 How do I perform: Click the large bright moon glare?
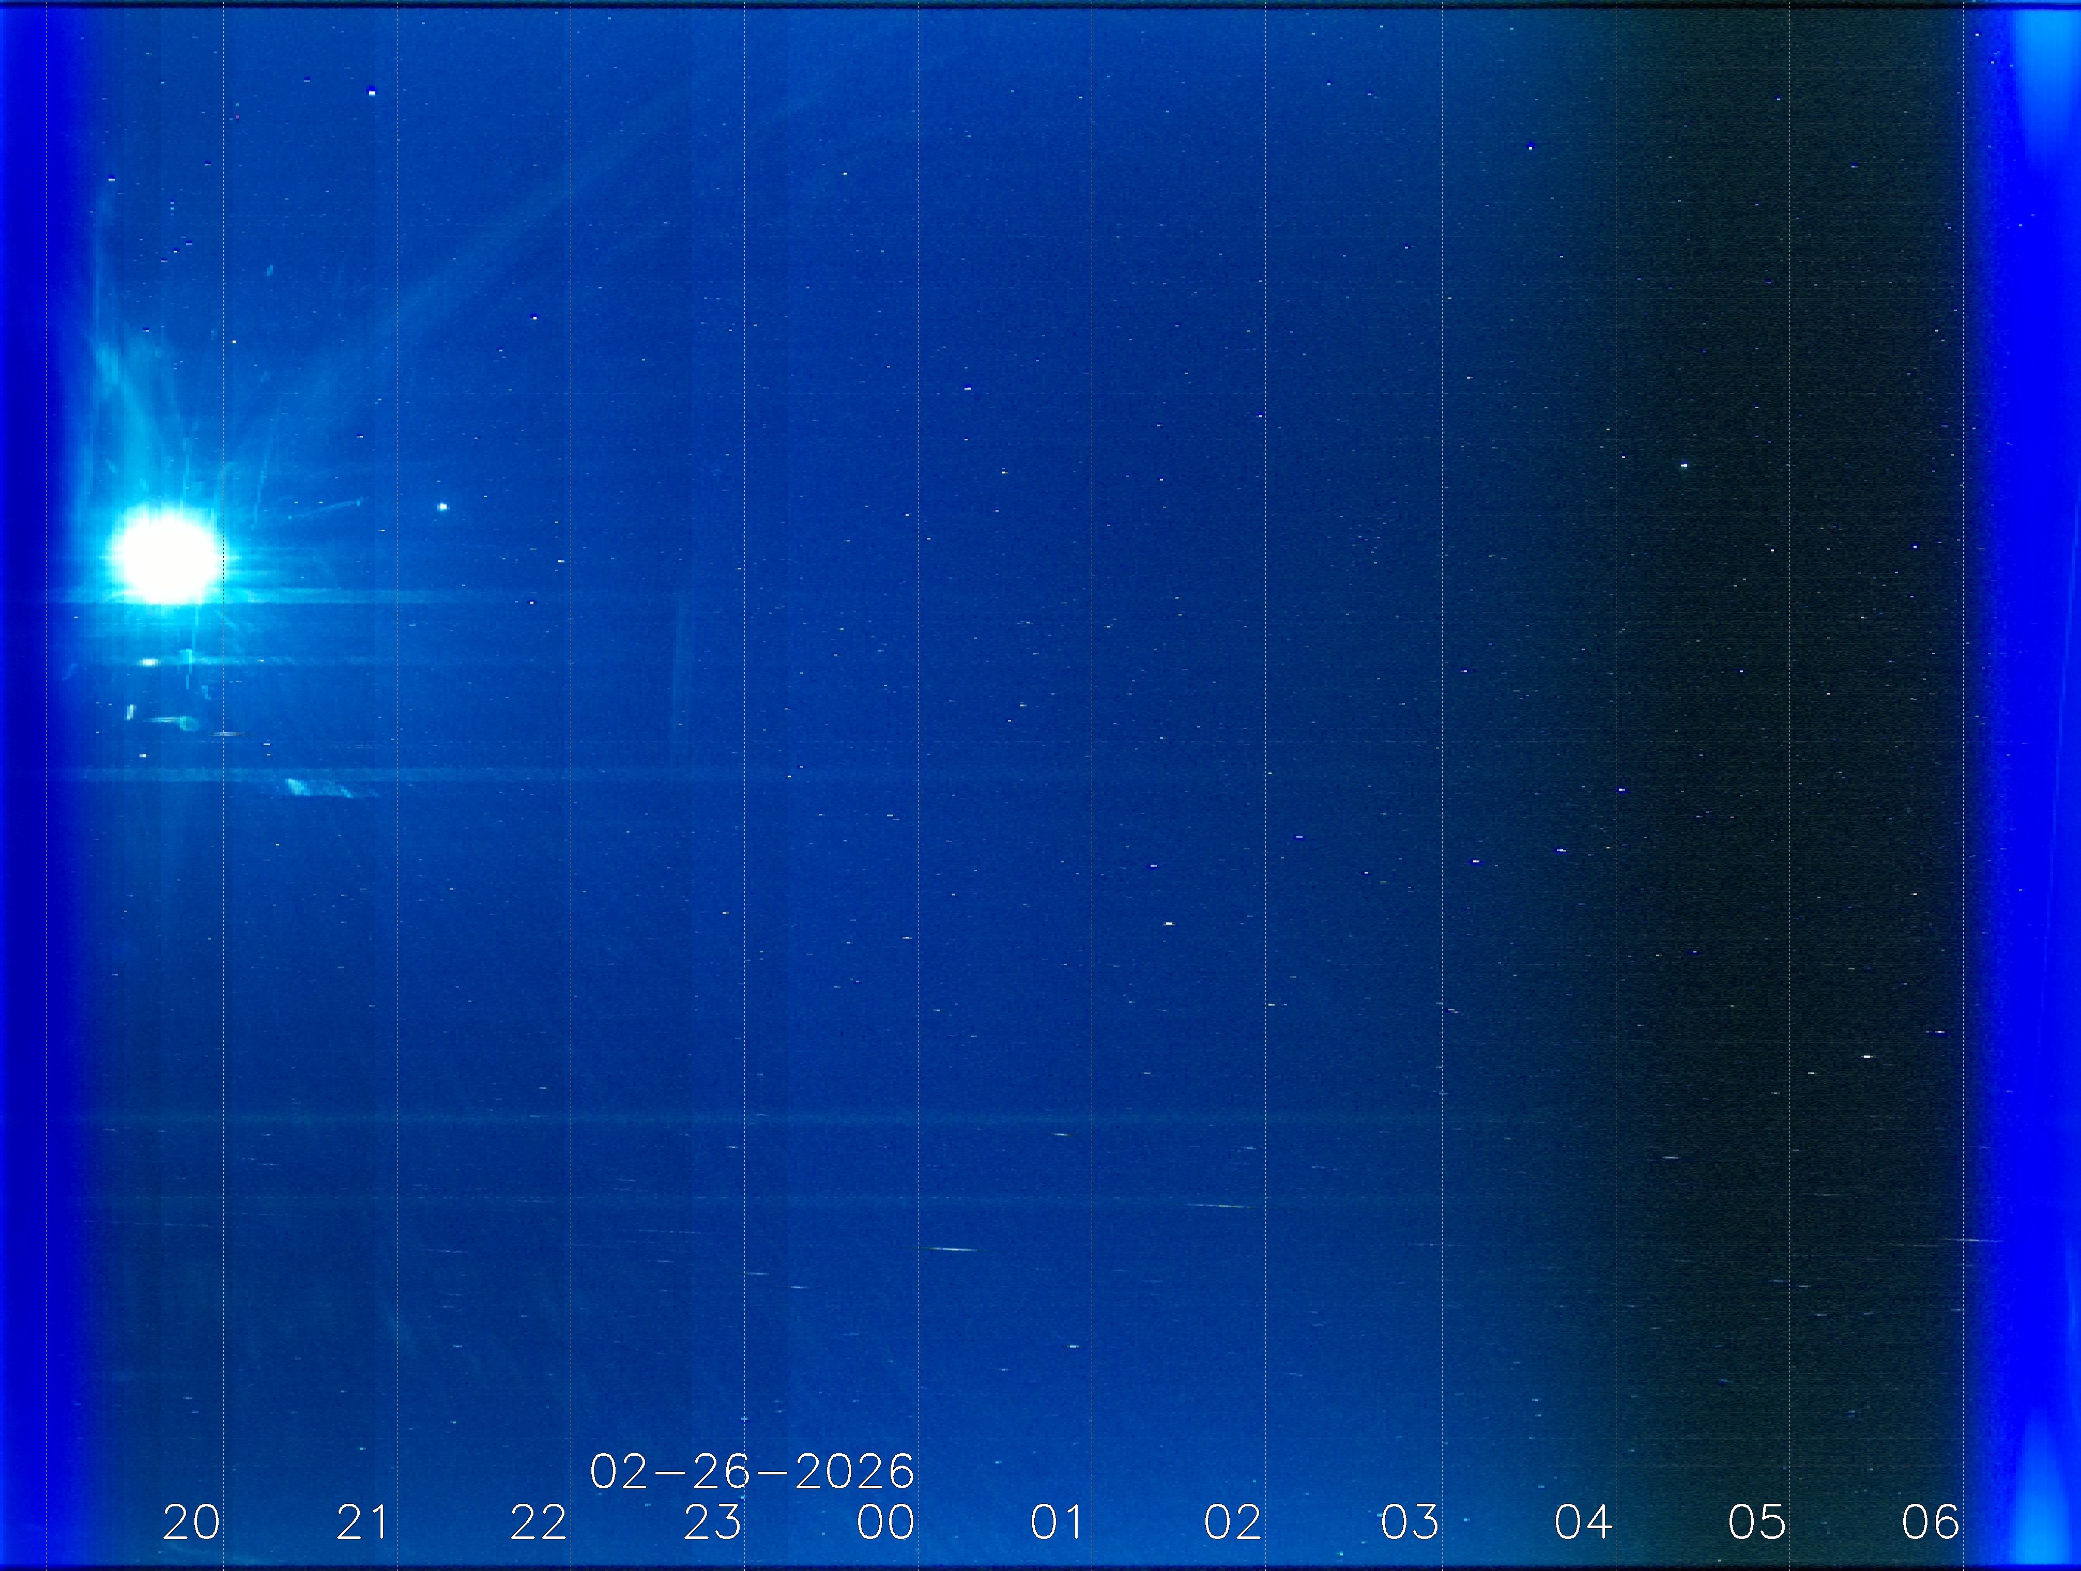click(166, 555)
